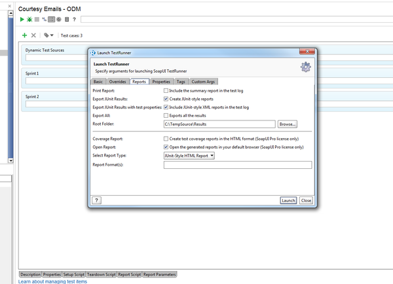Viewport: 393px width, 284px height.
Task: Uncheck Create JUnit-style reports
Action: point(166,99)
